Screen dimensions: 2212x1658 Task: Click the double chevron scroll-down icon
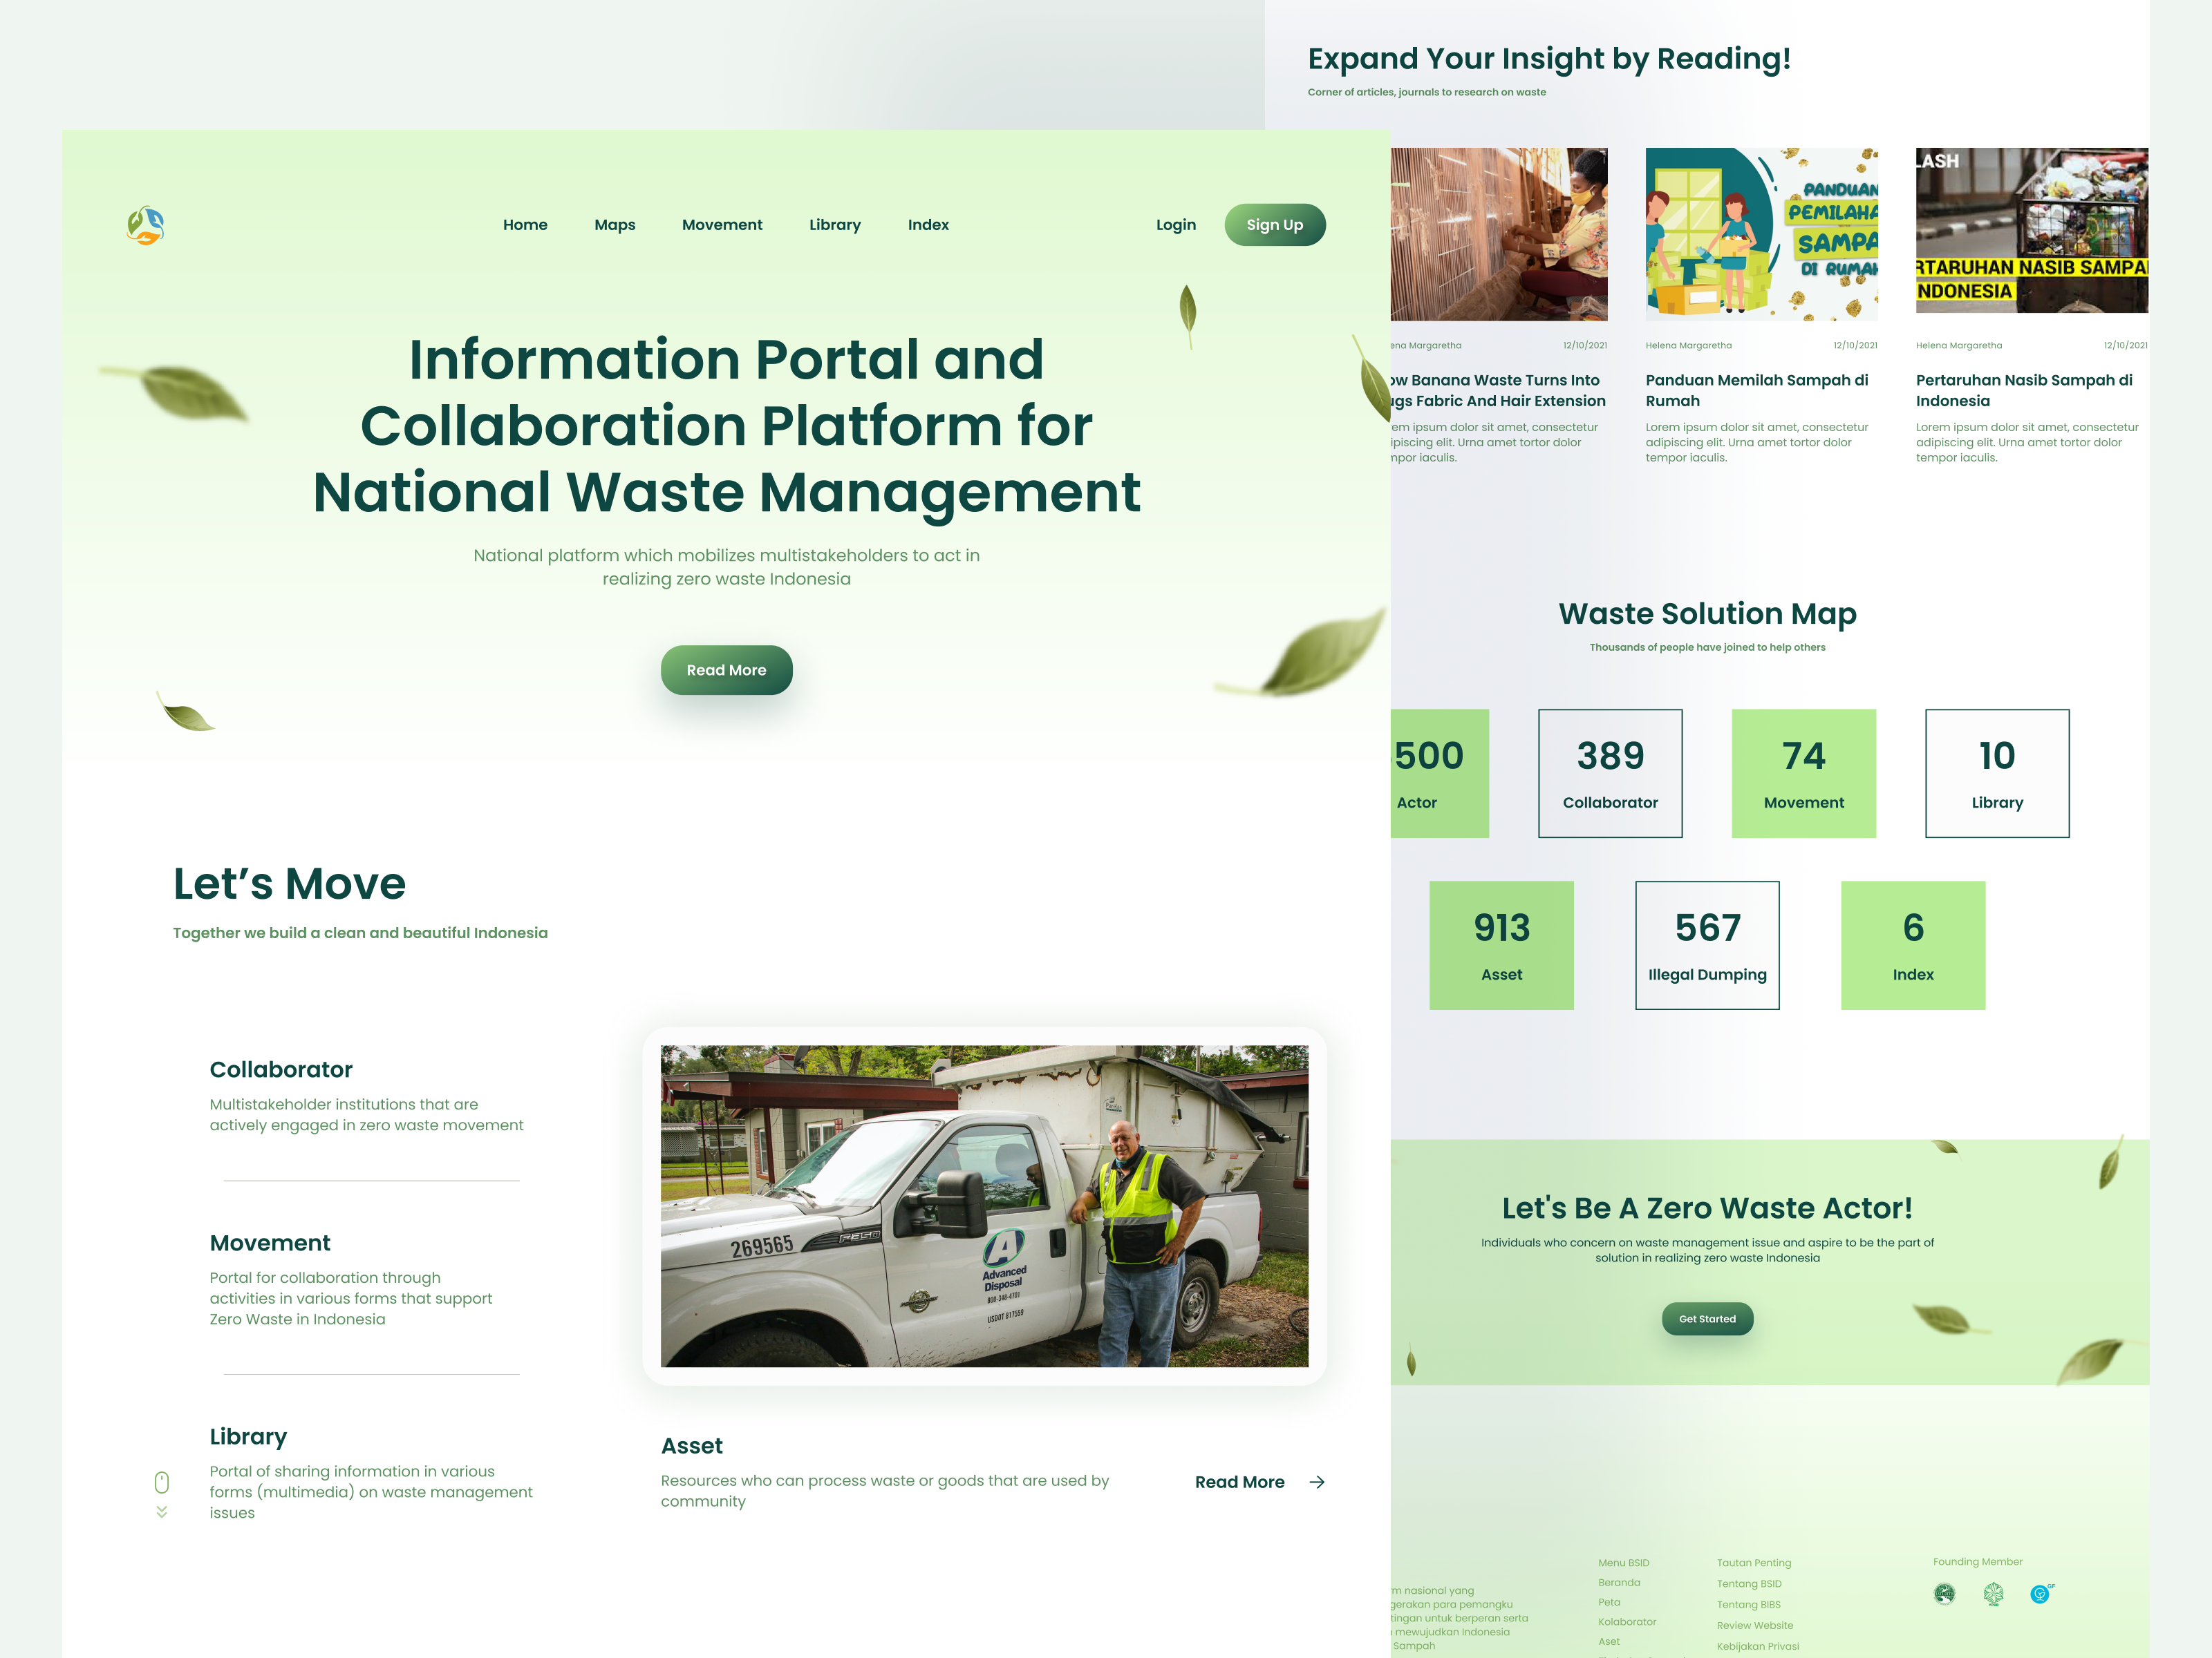pos(162,1512)
